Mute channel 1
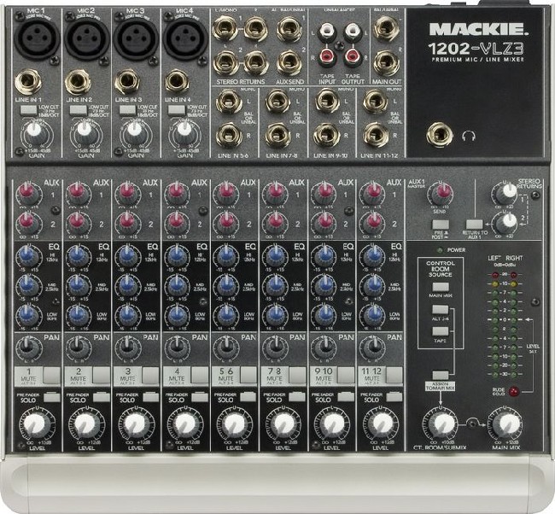 tap(52, 375)
